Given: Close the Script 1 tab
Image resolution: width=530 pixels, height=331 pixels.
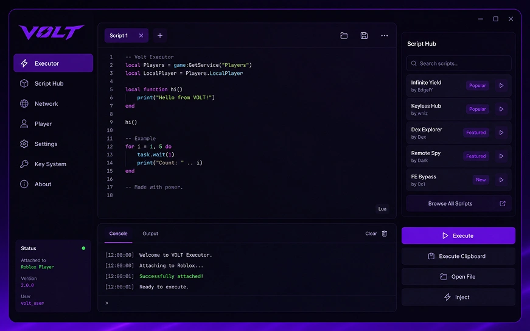Looking at the screenshot, I should coord(141,35).
